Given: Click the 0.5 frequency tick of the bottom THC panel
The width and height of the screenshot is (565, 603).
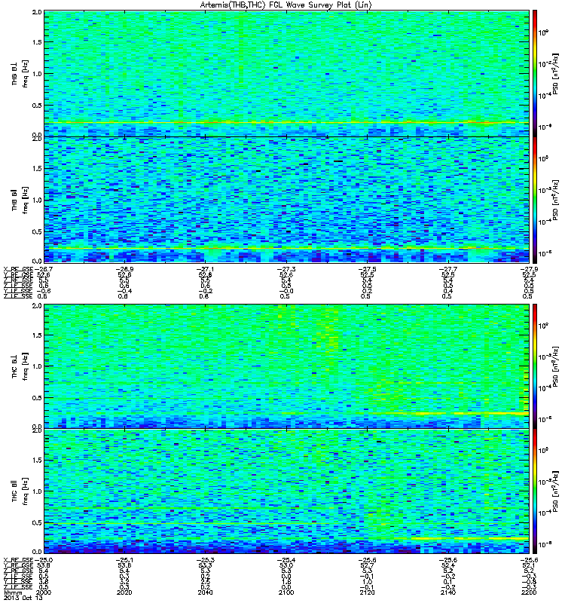Looking at the screenshot, I should click(x=37, y=522).
